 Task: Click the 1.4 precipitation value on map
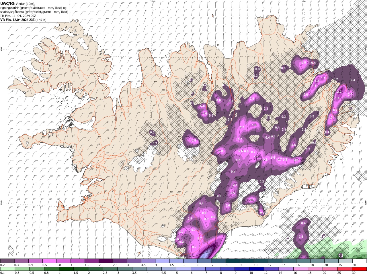pos(337,98)
